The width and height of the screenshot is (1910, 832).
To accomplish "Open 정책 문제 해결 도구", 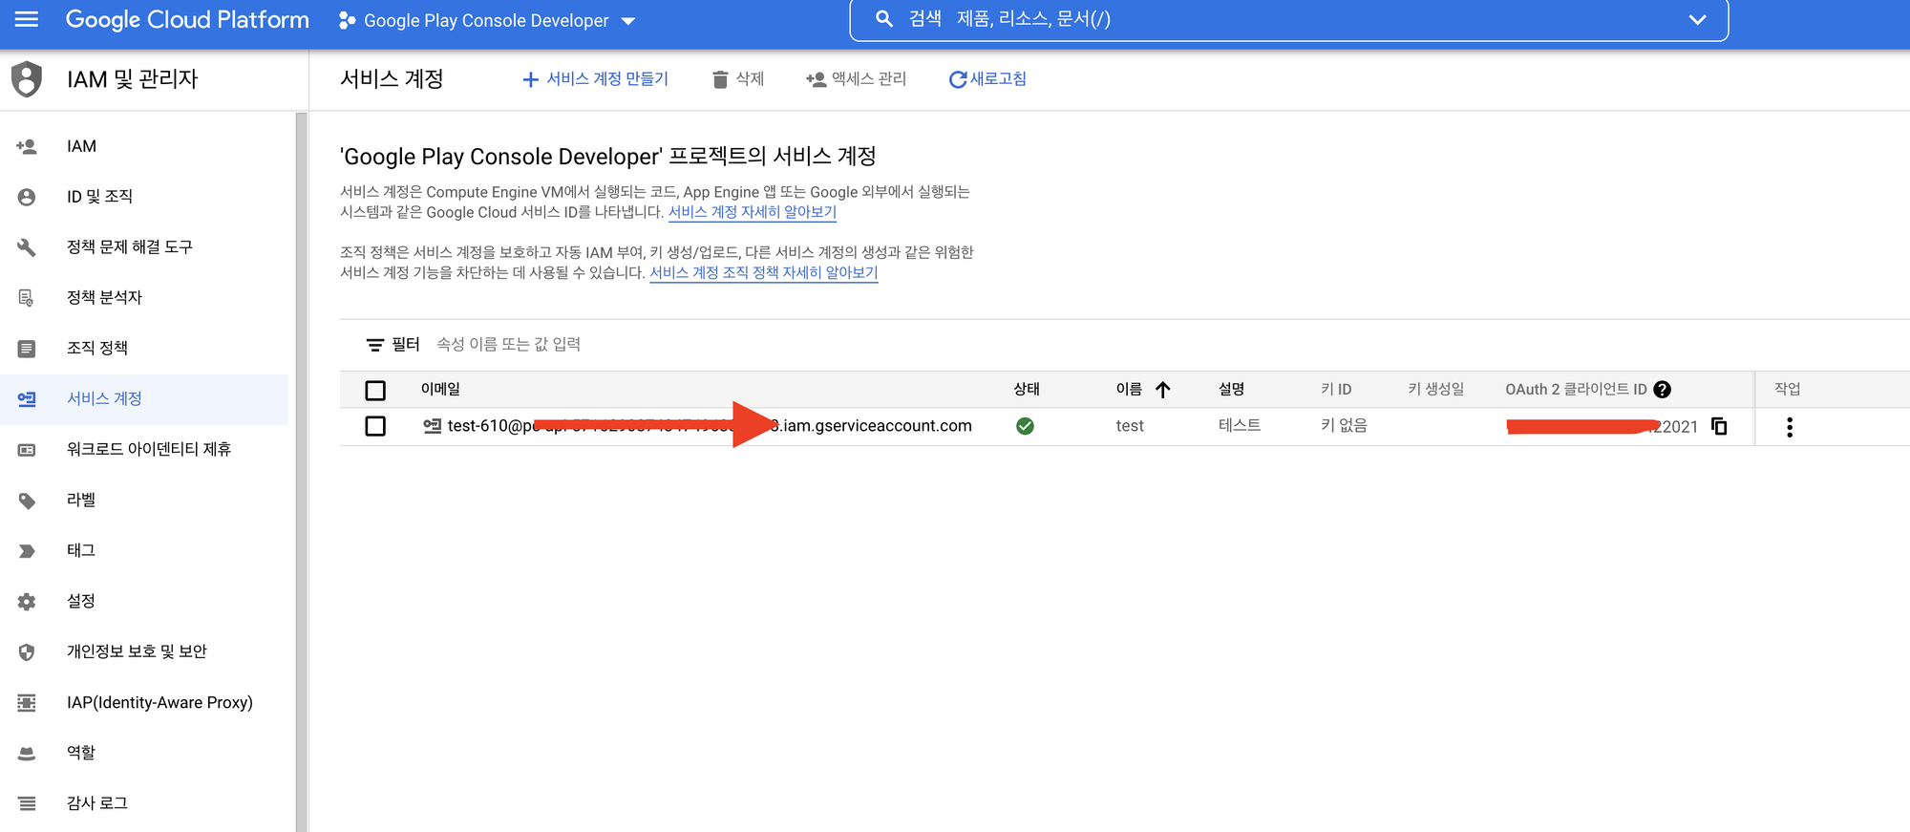I will coord(129,246).
